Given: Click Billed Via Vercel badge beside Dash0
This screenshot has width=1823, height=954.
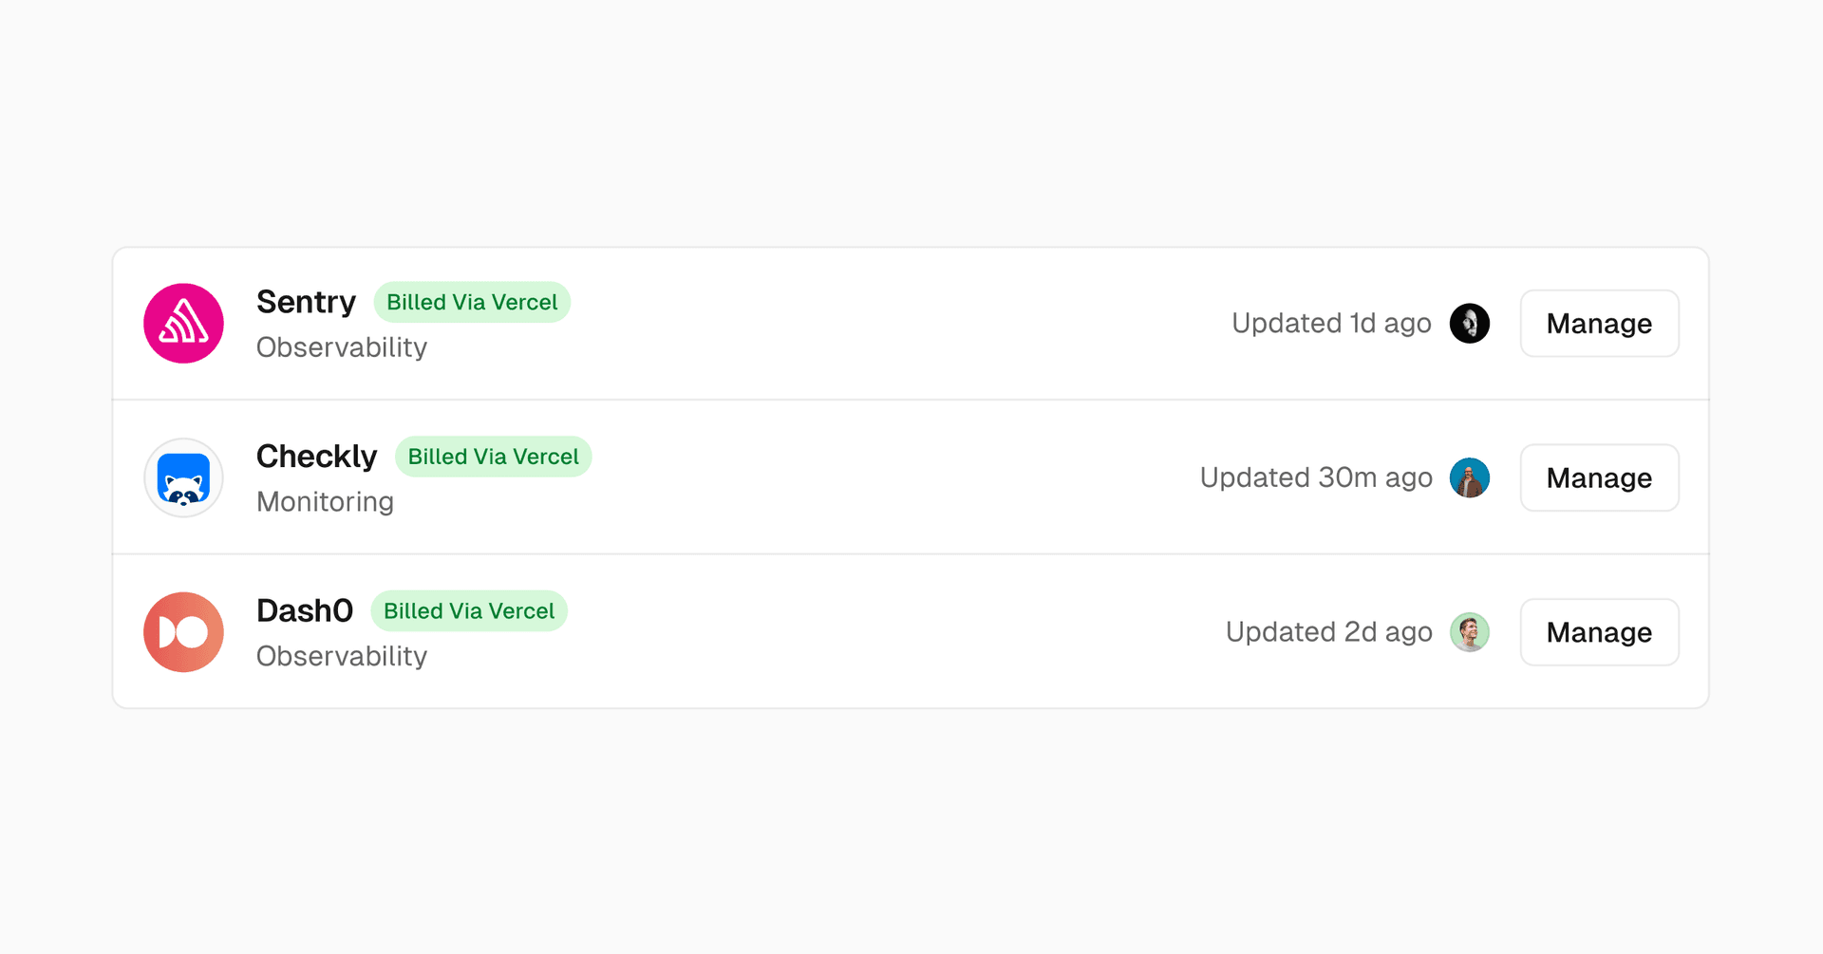Looking at the screenshot, I should click(469, 610).
